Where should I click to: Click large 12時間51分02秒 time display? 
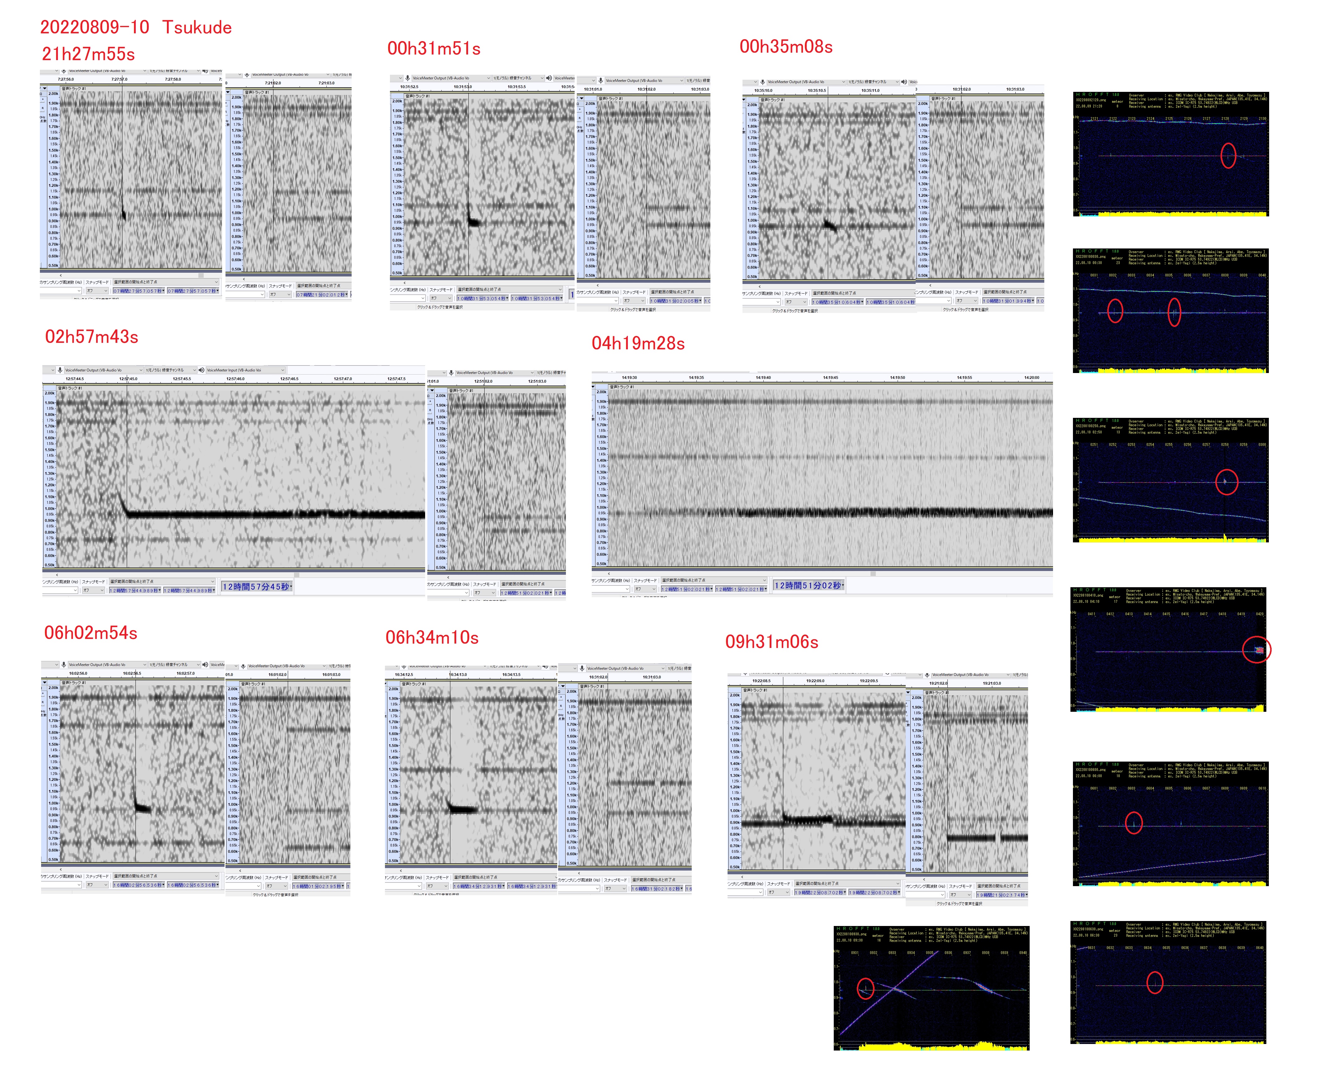(x=808, y=585)
